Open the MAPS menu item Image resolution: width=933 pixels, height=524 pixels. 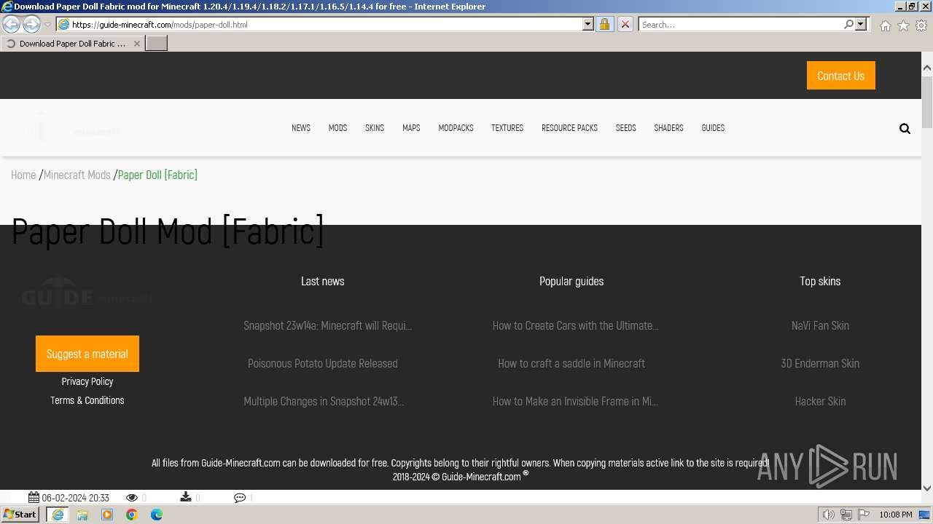pos(411,128)
